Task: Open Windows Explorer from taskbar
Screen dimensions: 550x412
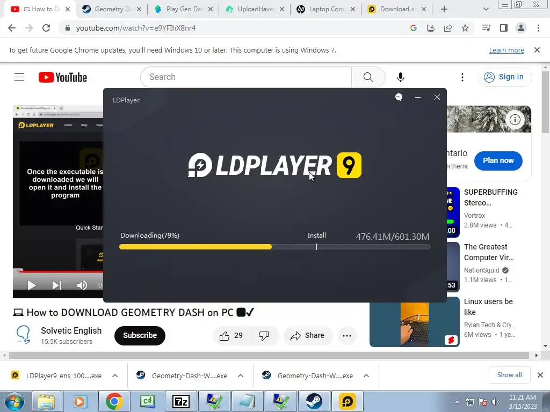Action: pyautogui.click(x=46, y=401)
